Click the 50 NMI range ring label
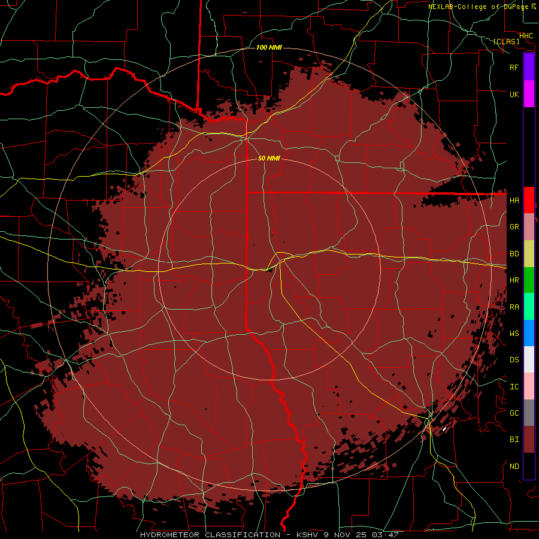This screenshot has width=539, height=539. tap(269, 158)
